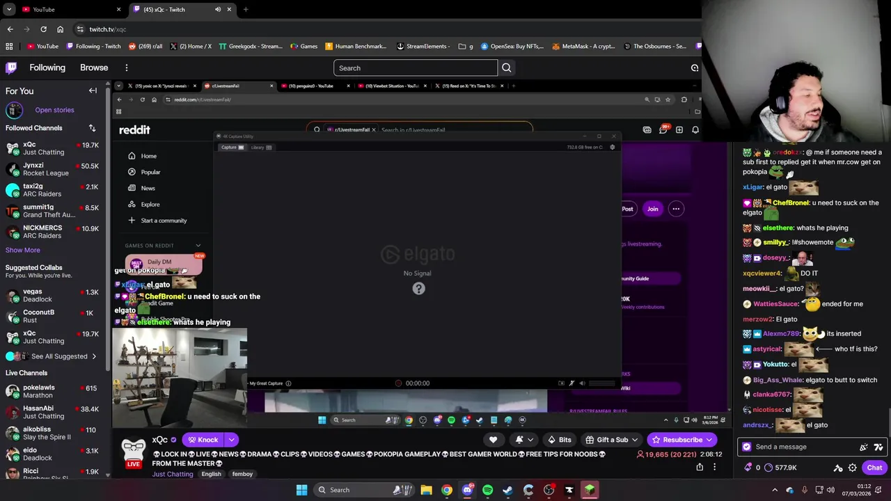This screenshot has height=501, width=891.
Task: Open the Gift a Sub dropdown
Action: (x=612, y=440)
